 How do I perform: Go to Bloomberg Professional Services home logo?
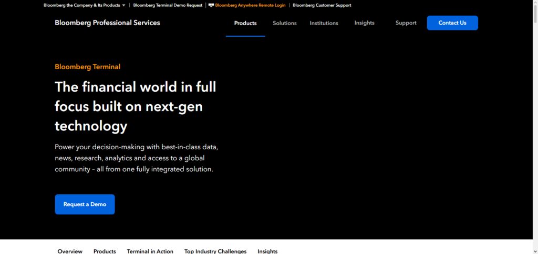pos(107,23)
